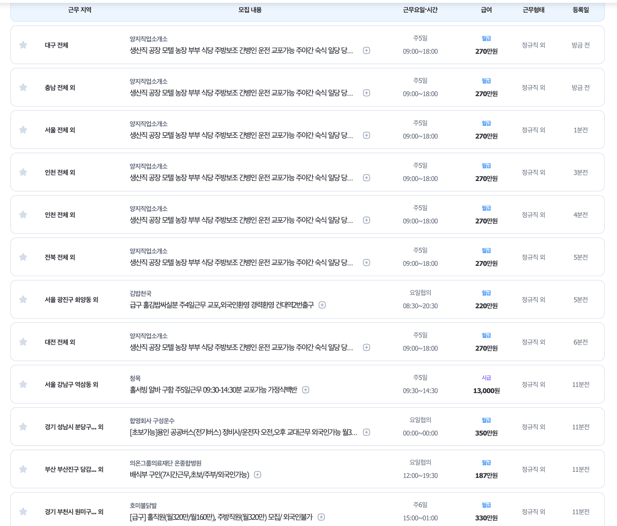Click the star icon for the 합명회사 구성운수 listing
617x526 pixels.
[x=23, y=427]
